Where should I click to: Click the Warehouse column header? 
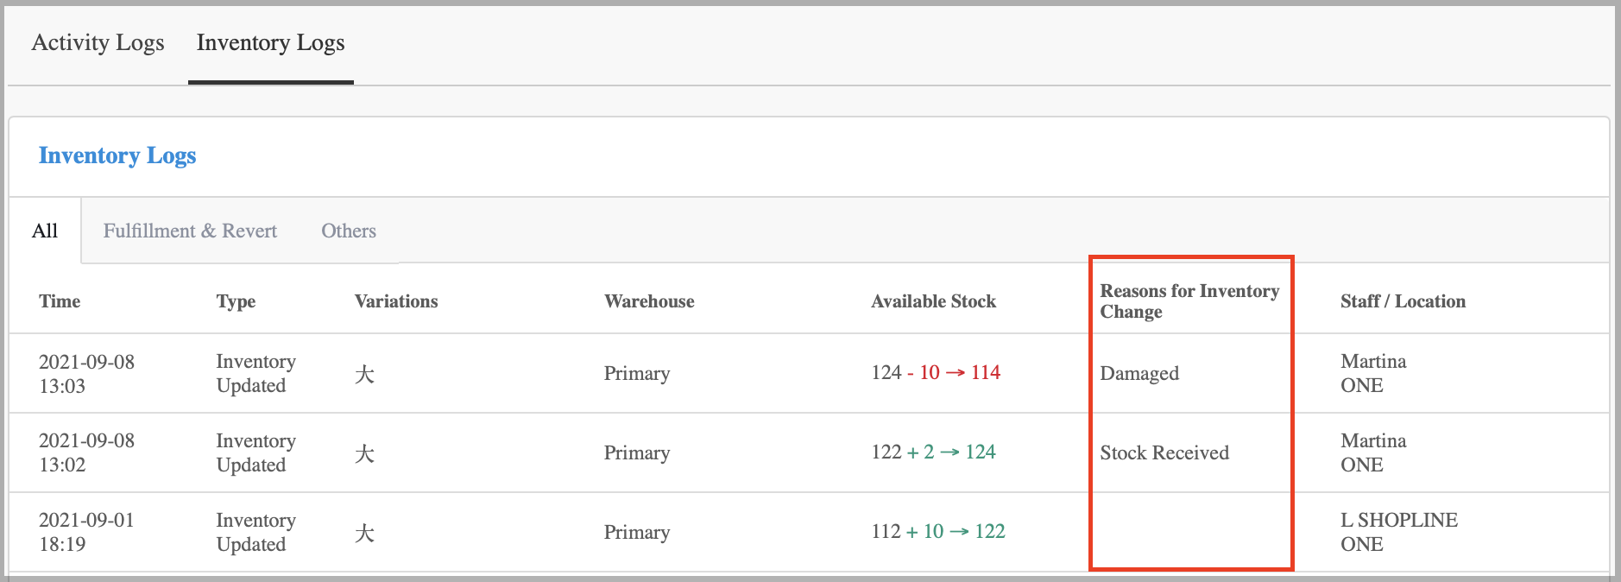pos(649,301)
